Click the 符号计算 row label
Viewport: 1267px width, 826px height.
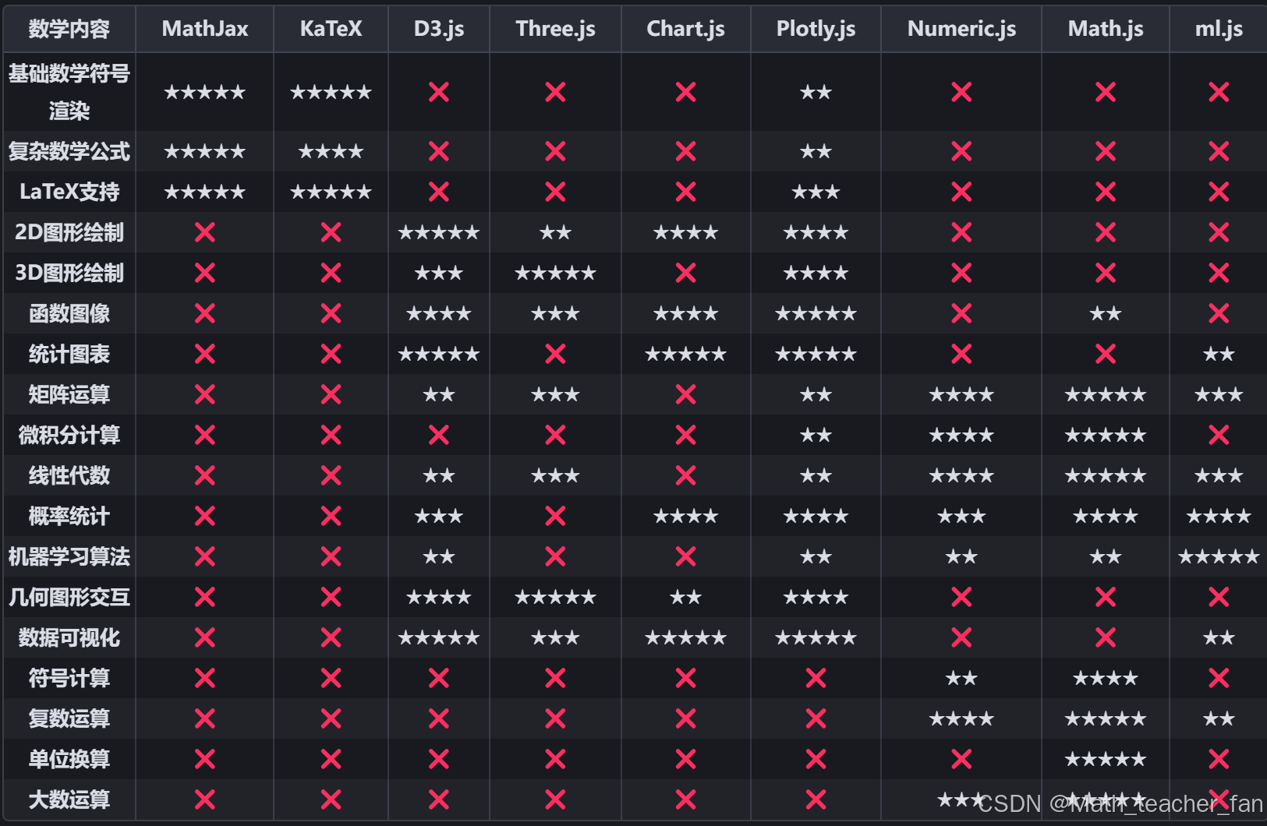pyautogui.click(x=69, y=678)
